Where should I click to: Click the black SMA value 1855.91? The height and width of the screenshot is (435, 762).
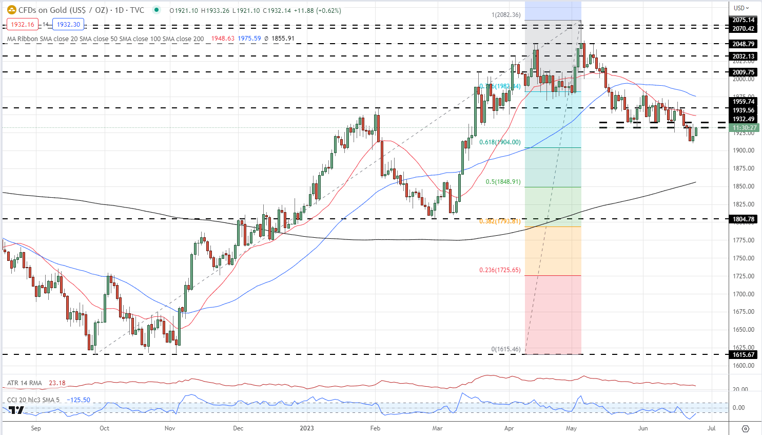coord(283,39)
